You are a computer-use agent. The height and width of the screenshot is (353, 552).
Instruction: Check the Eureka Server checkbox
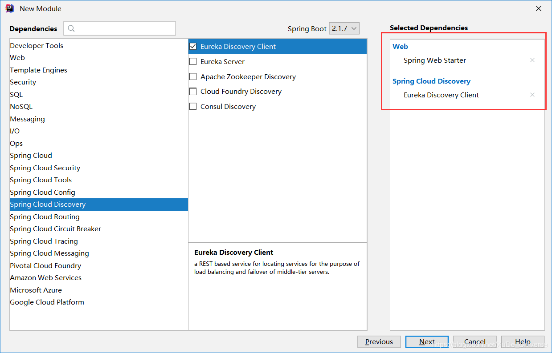click(x=193, y=61)
